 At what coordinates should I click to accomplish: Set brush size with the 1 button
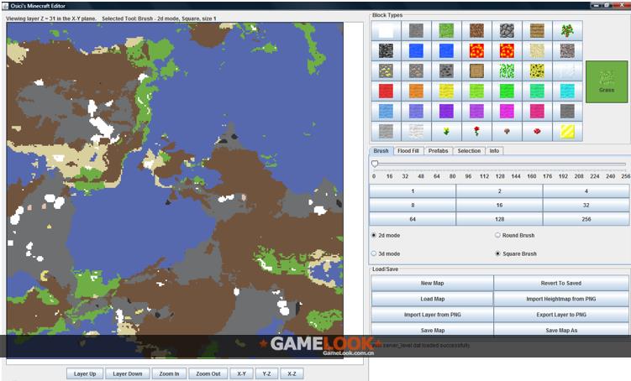[413, 190]
